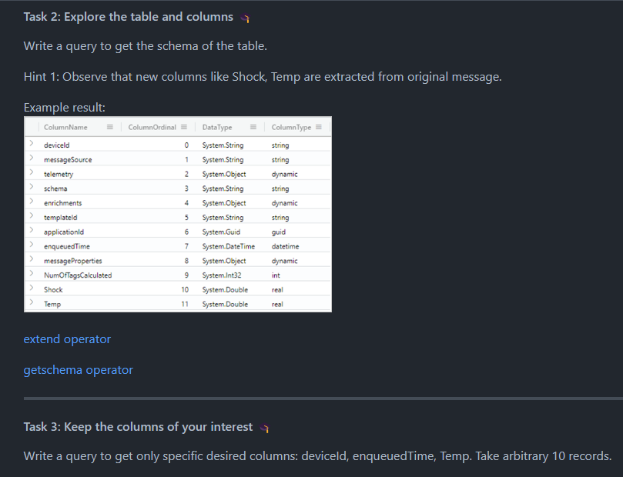
Task: Expand the Temp row chevron
Action: [x=32, y=303]
